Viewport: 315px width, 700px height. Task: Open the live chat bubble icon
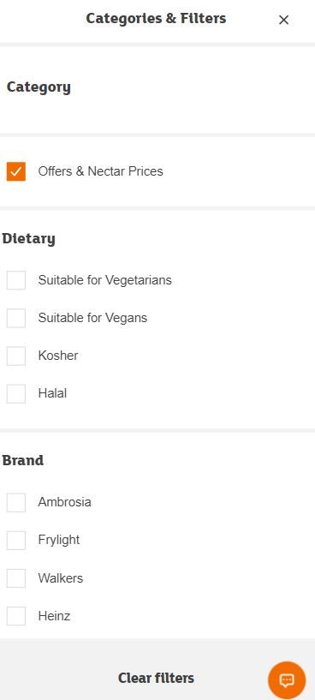287,680
